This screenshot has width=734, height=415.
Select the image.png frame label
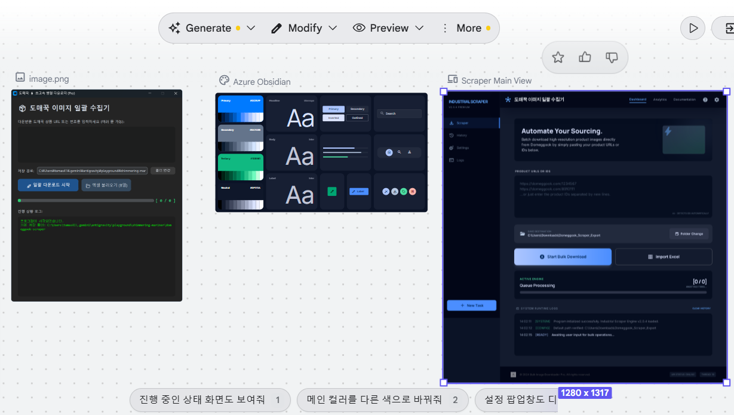click(49, 78)
